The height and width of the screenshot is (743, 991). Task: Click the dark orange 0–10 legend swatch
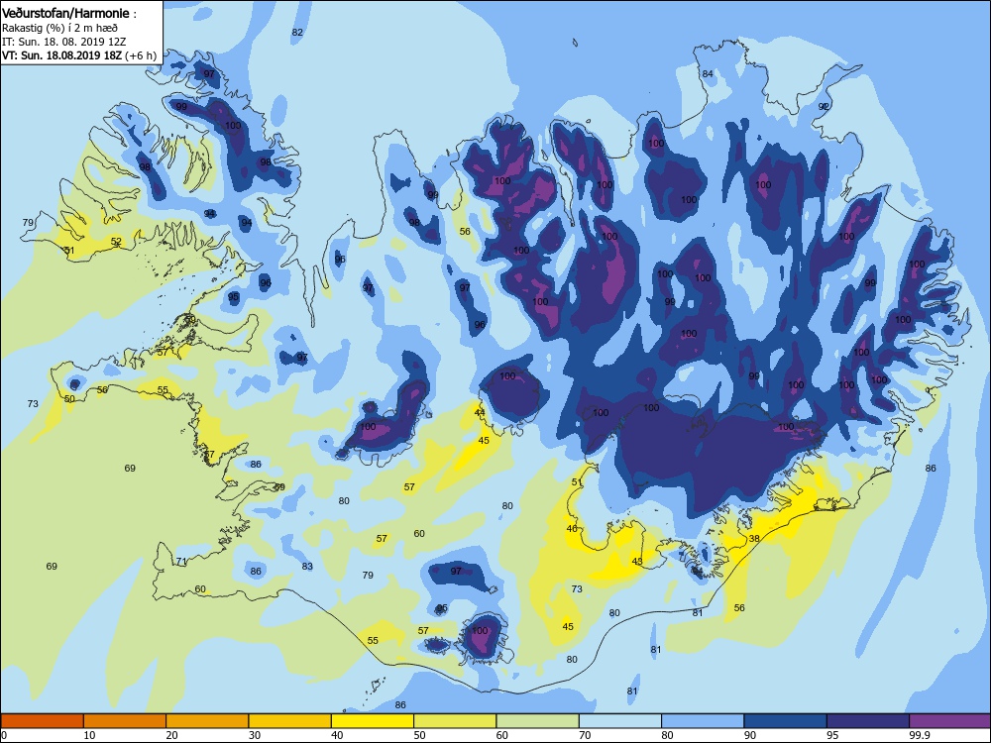point(42,721)
